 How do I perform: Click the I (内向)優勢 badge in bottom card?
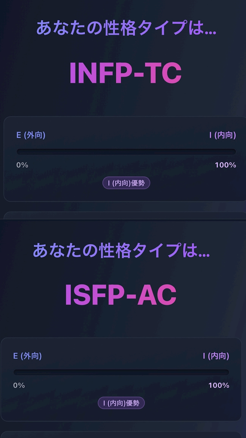coord(122,403)
